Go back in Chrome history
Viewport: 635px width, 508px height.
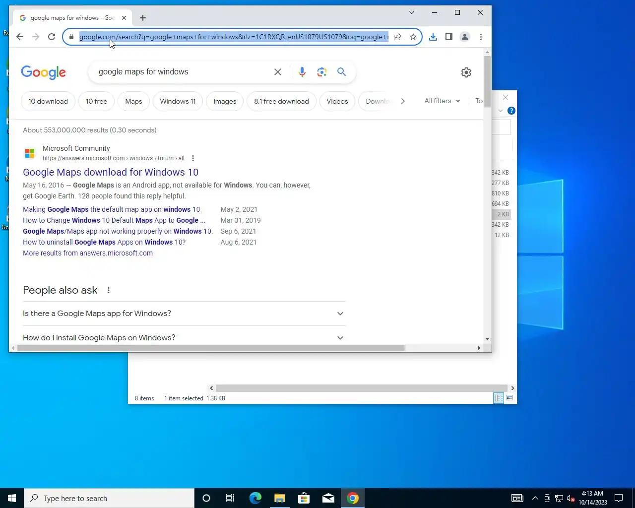point(20,37)
